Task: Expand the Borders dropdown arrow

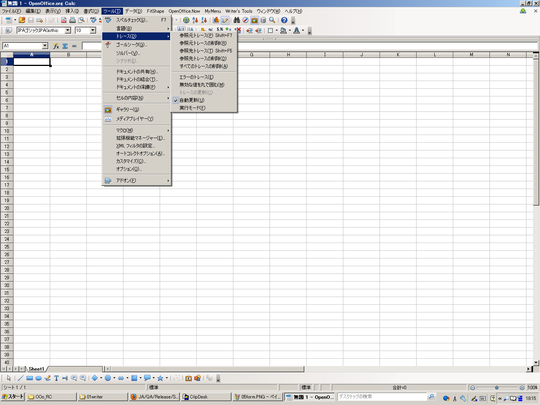Action: click(277, 30)
